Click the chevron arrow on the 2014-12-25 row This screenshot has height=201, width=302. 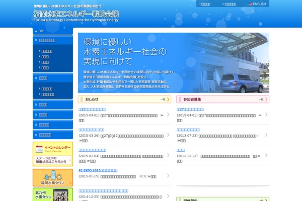point(168,196)
